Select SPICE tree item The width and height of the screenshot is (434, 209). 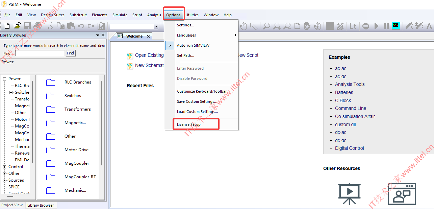[14, 187]
